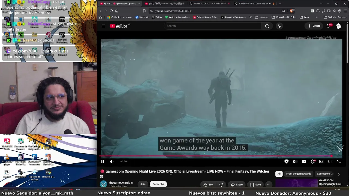The height and width of the screenshot is (196, 349).
Task: Click thegameawards channel avatar
Action: pyautogui.click(x=104, y=184)
